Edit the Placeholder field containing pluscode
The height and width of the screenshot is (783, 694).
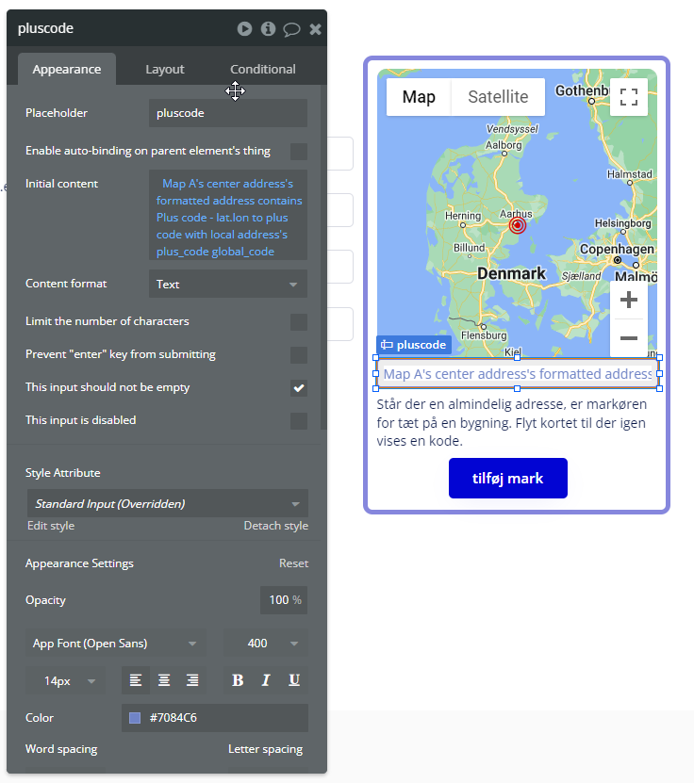click(x=228, y=113)
